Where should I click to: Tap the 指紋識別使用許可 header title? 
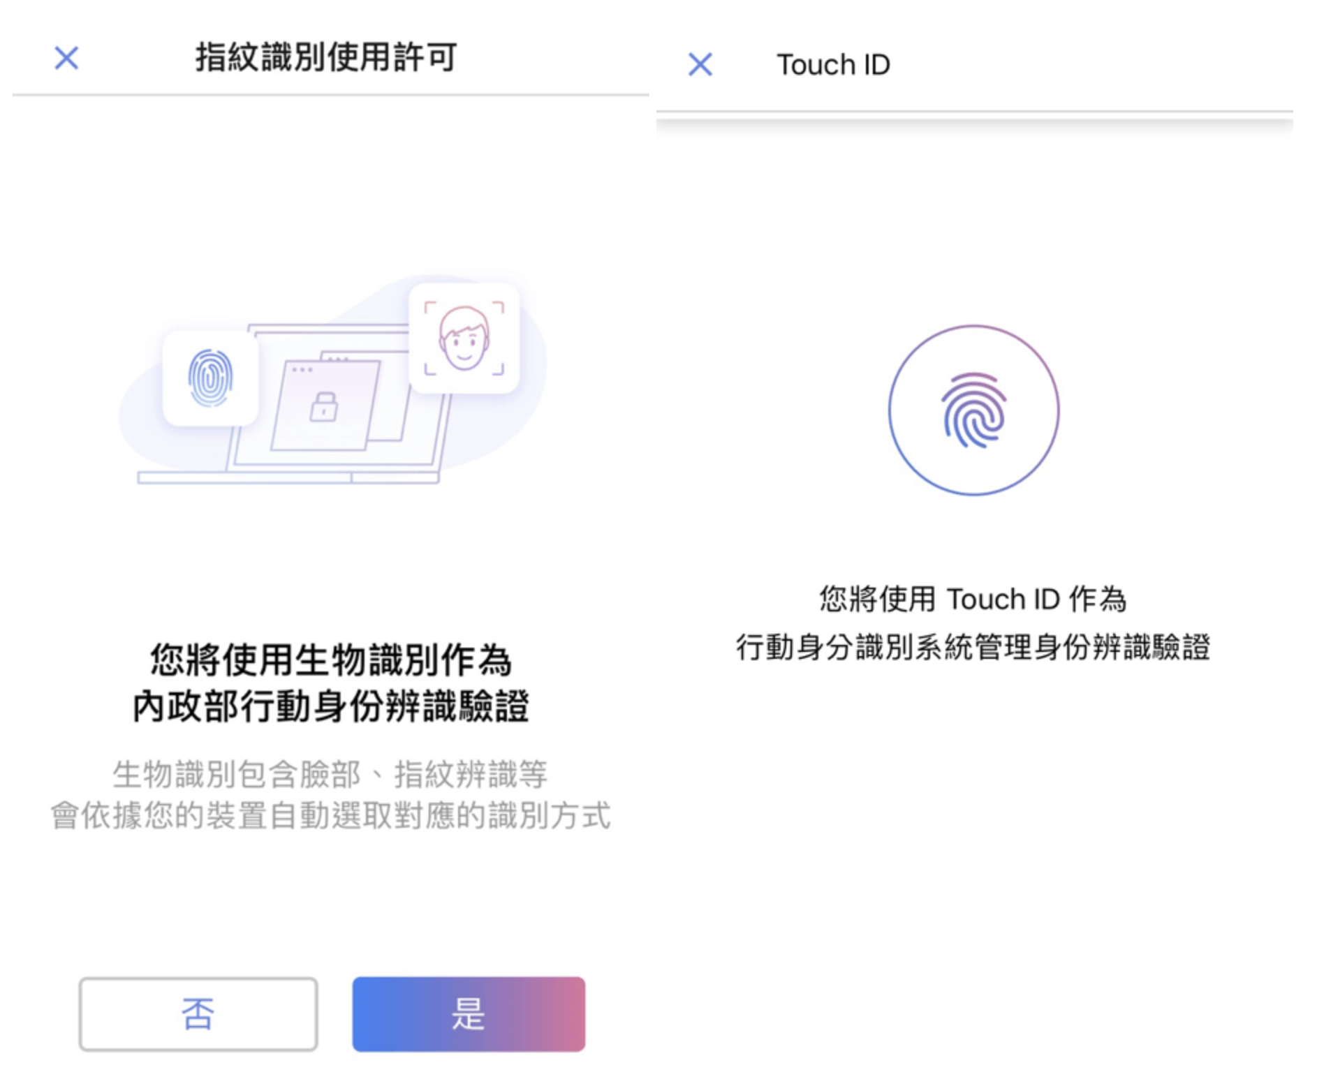click(x=326, y=57)
